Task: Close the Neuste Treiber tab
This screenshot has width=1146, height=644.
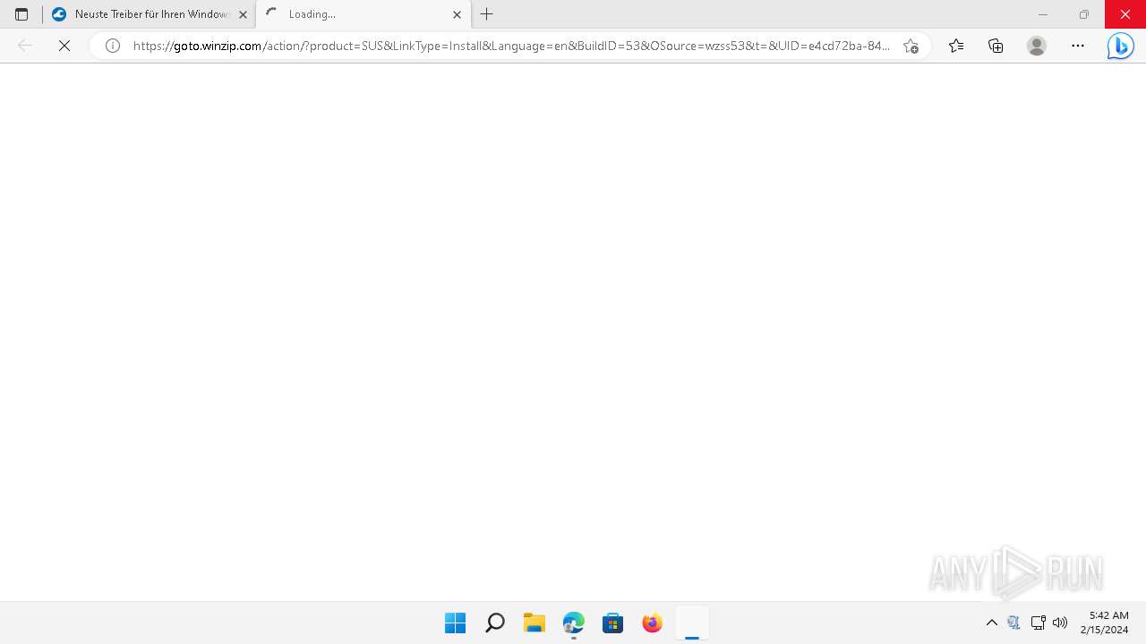Action: click(x=243, y=14)
